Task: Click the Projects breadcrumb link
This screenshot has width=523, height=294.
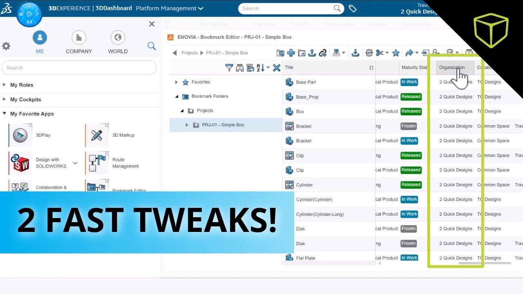Action: coord(190,53)
